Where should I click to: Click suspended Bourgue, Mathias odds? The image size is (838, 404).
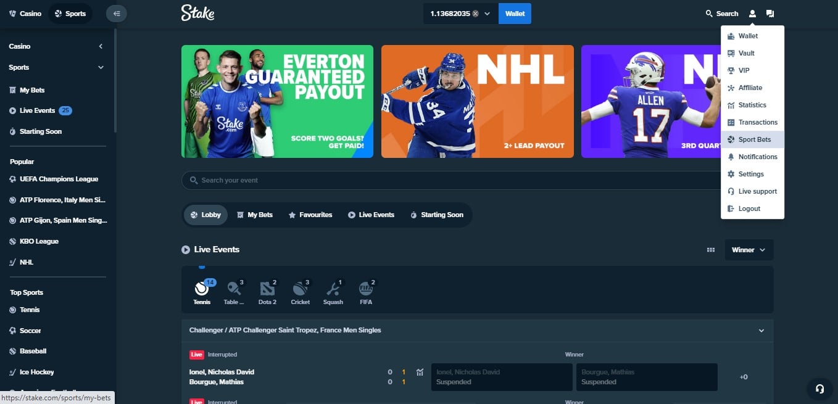pos(647,377)
